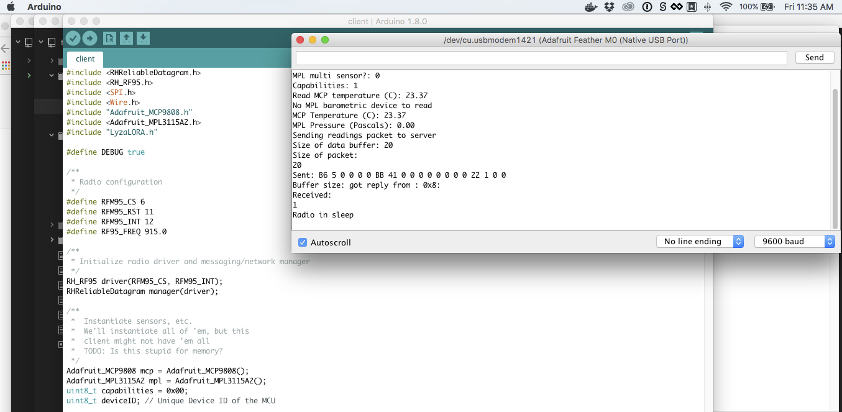Click the Fri 11:35 AM clock
842x412 pixels.
pyautogui.click(x=808, y=7)
